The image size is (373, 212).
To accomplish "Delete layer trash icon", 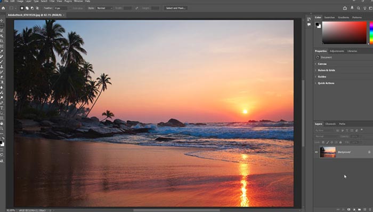I will click(370, 209).
